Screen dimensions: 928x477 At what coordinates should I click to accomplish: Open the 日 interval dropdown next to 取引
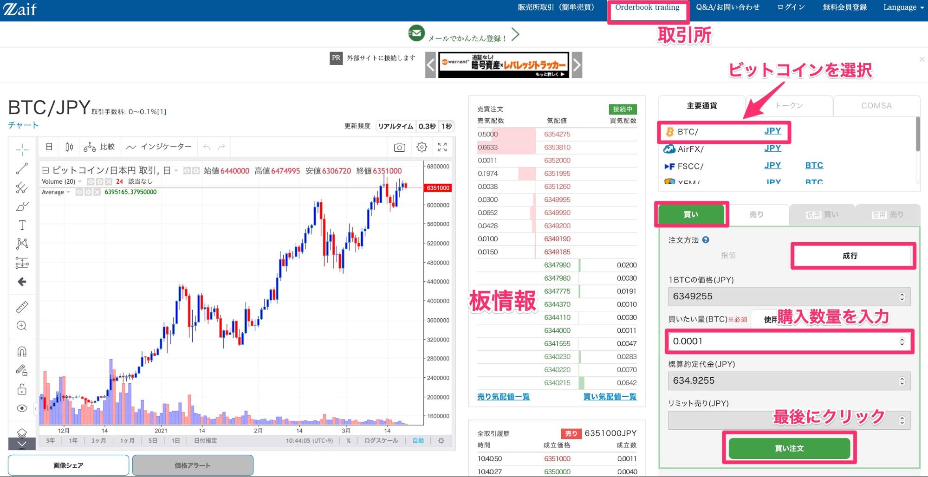(175, 170)
